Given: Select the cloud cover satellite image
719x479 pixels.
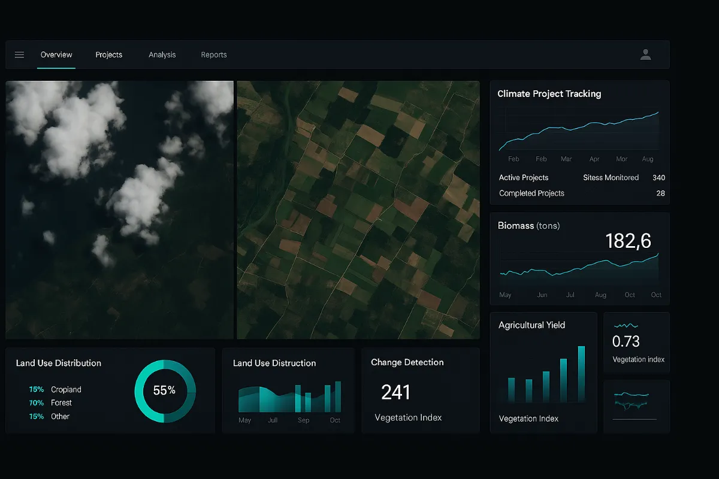Looking at the screenshot, I should (x=119, y=210).
